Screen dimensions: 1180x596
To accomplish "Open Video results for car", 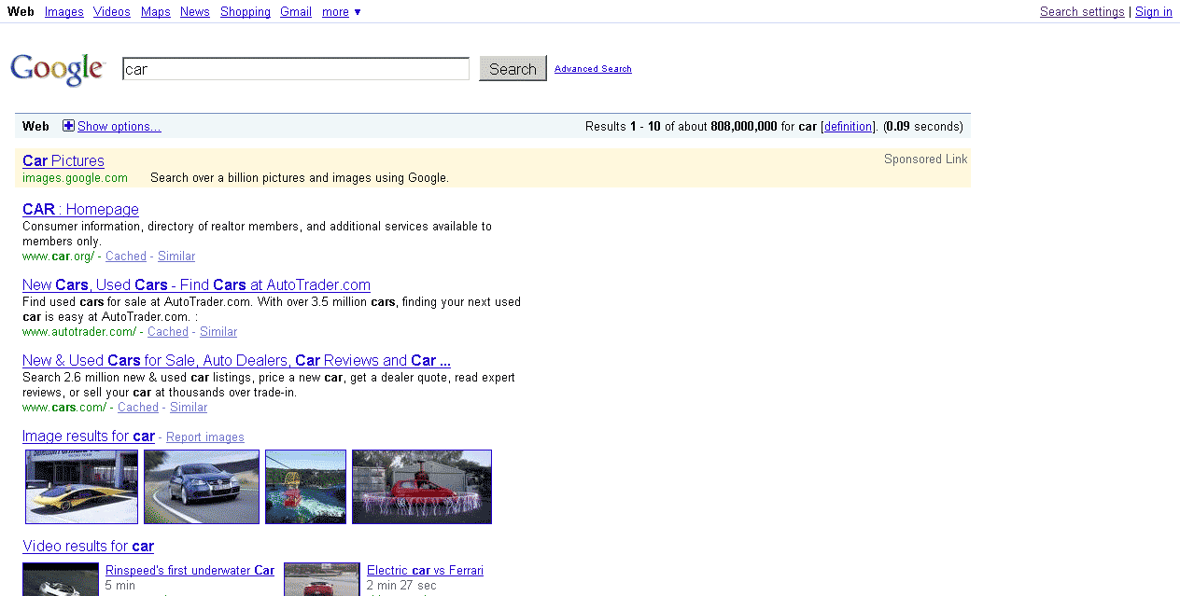I will (88, 547).
